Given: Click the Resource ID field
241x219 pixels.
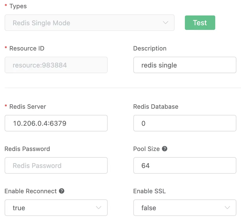Looking at the screenshot, I should (x=56, y=65).
